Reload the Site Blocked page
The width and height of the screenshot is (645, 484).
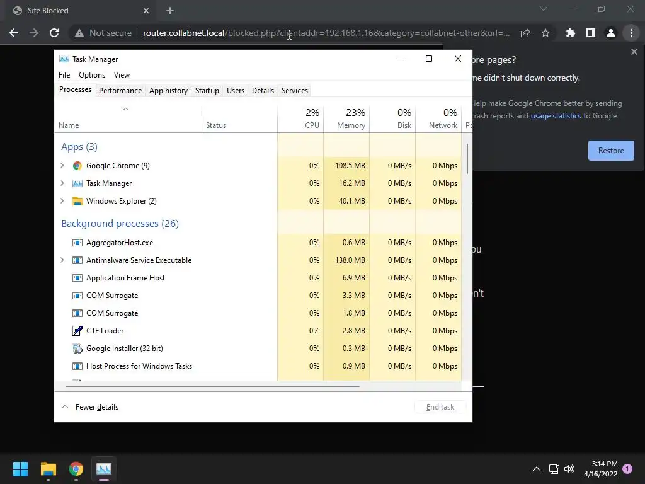(54, 33)
